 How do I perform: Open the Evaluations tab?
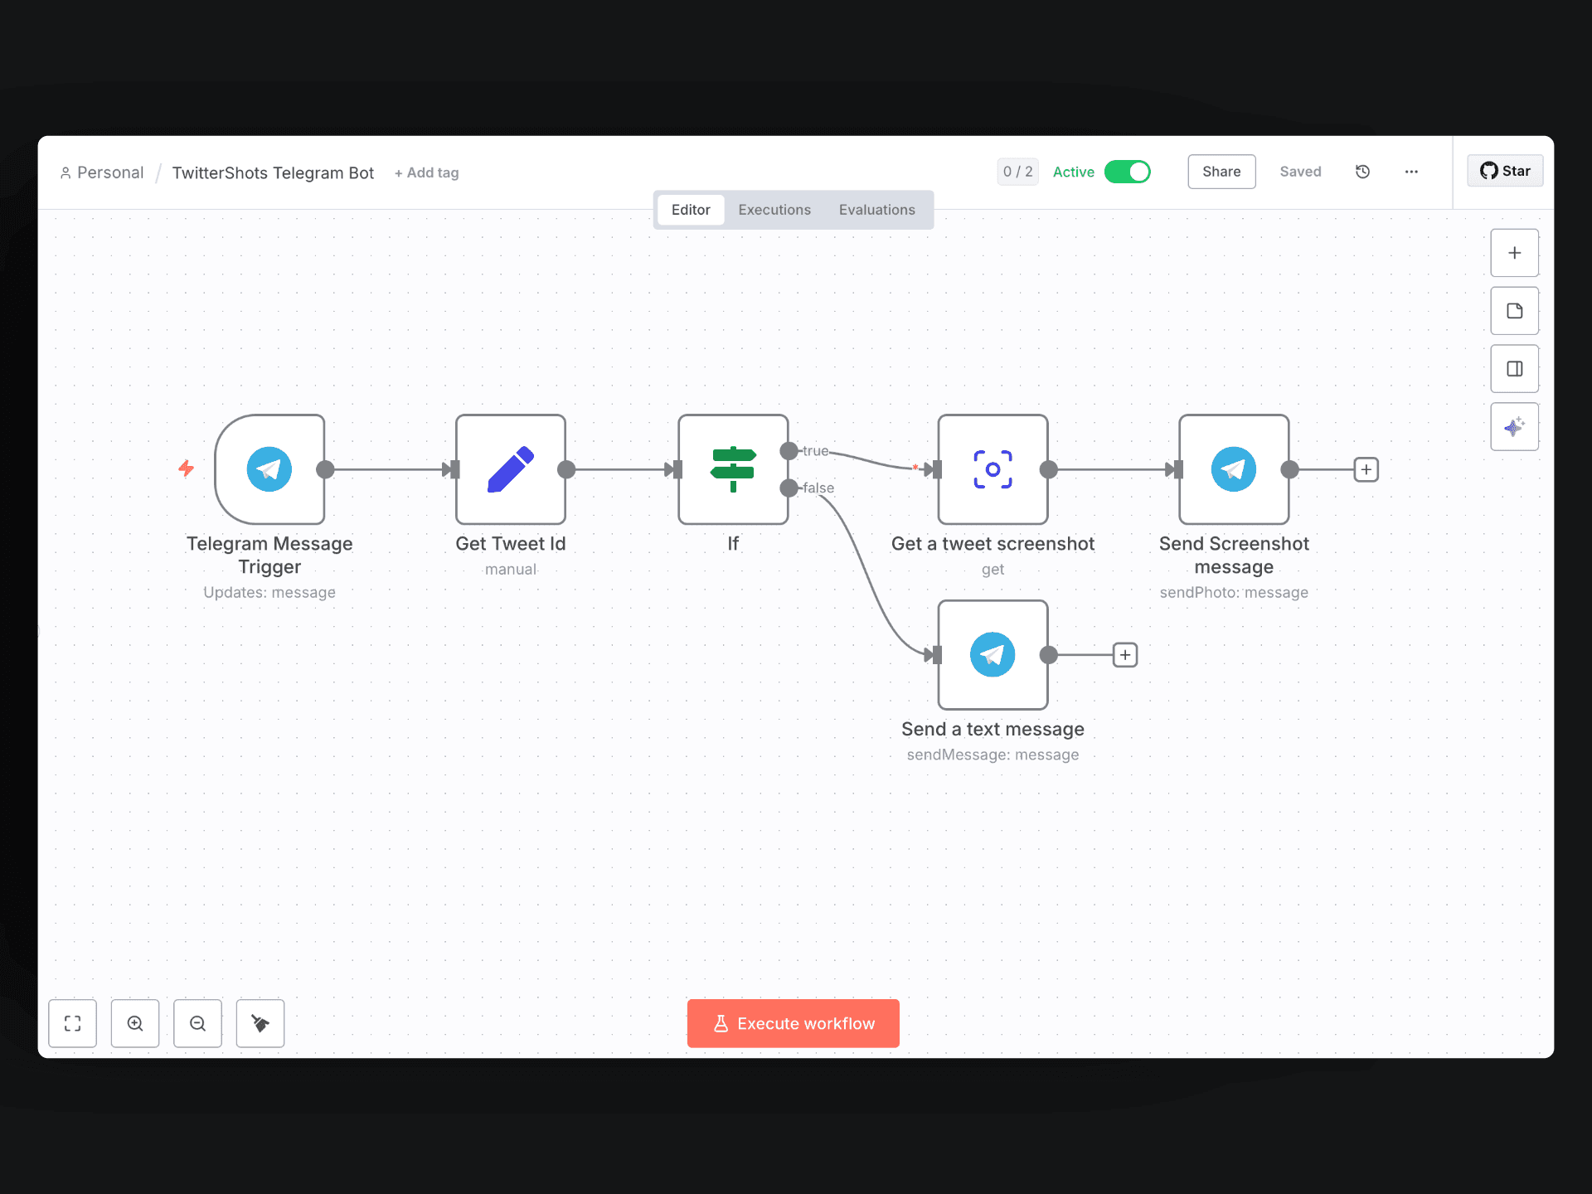(876, 210)
